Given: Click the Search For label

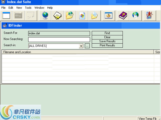Looking at the screenshot, I should click(x=11, y=33).
